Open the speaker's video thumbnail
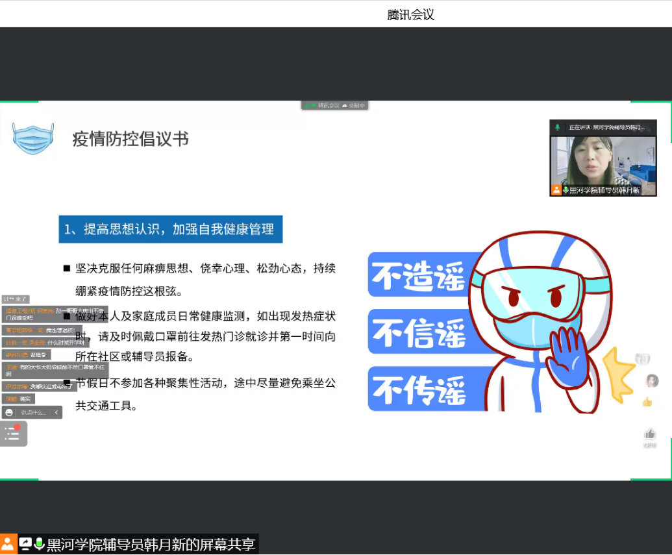The height and width of the screenshot is (555, 672). click(603, 161)
